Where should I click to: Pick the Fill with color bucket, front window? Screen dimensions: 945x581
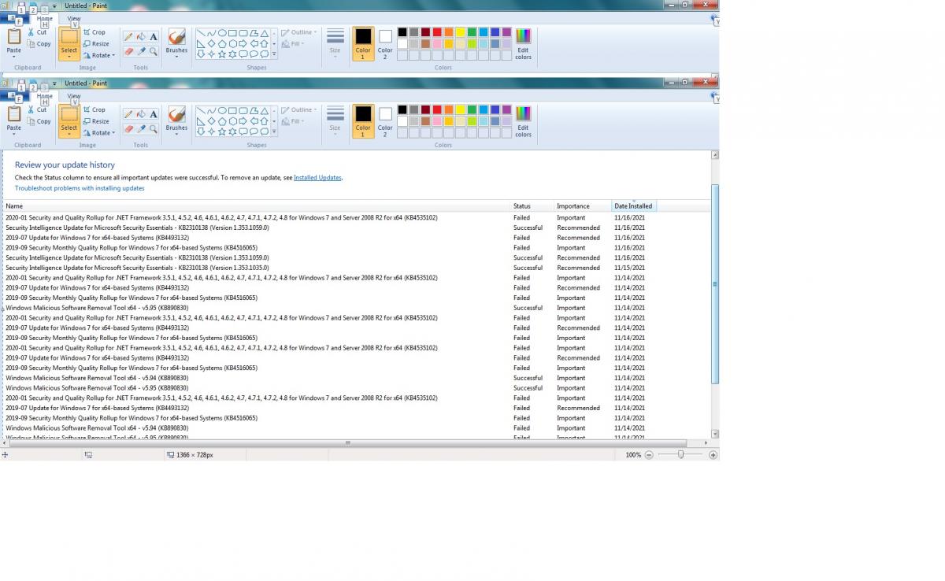[141, 113]
